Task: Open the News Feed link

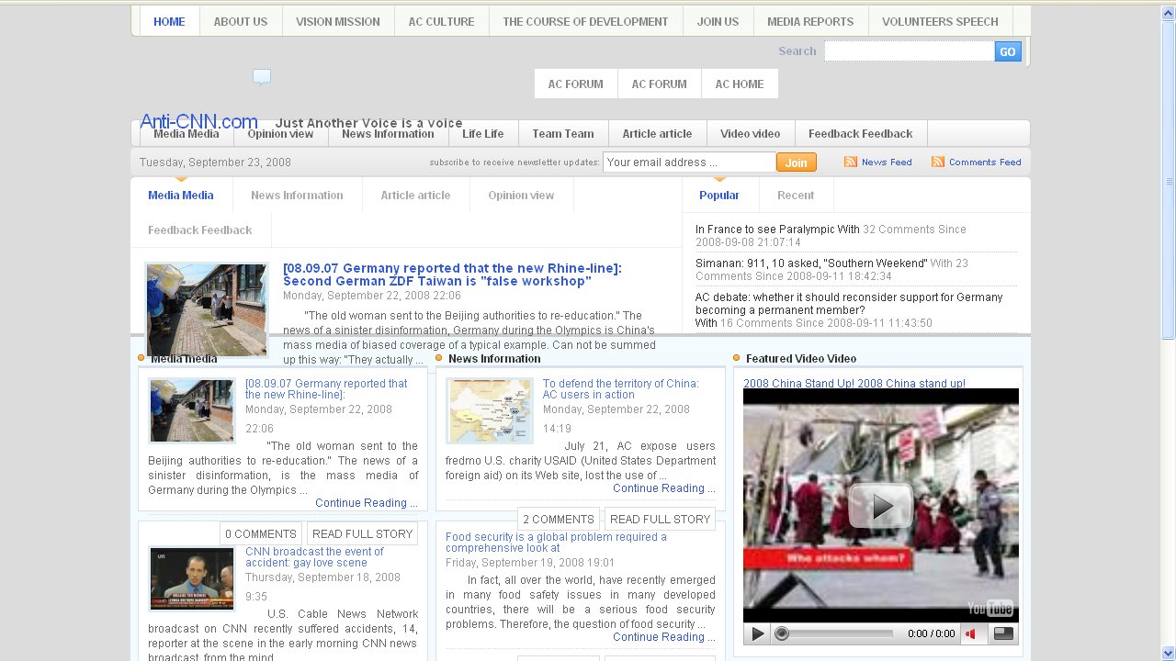Action: [x=887, y=162]
